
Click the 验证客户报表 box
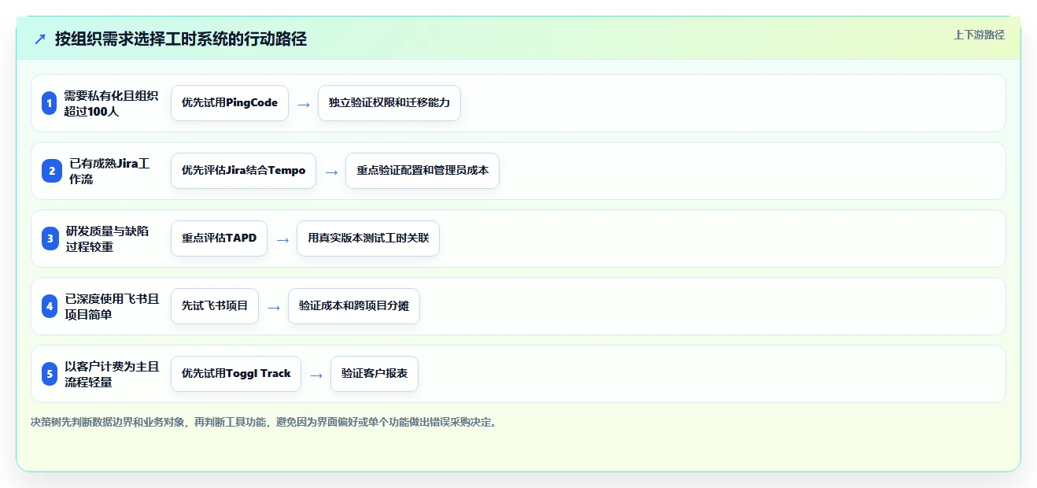click(x=375, y=374)
